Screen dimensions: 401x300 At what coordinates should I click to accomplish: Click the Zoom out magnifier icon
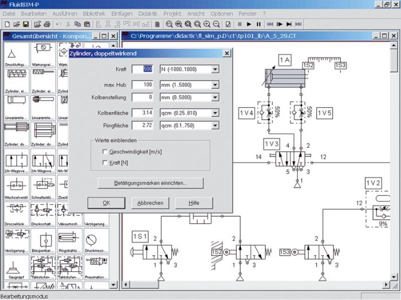click(217, 24)
